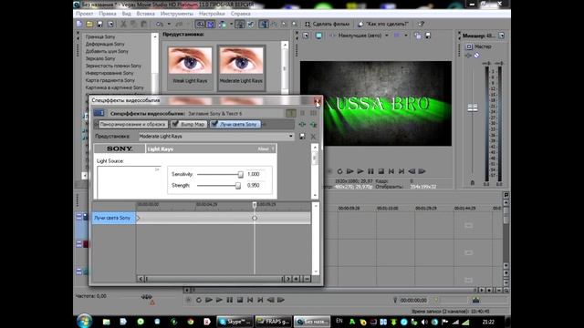Go to start on timeline transport
584x328 pixels.
pos(250,300)
